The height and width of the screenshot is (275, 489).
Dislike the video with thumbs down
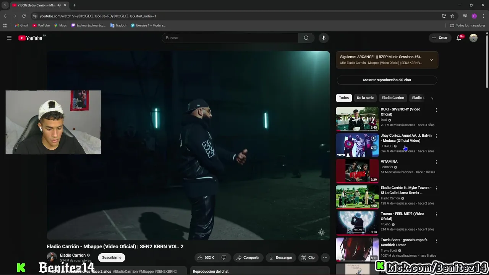[224, 257]
